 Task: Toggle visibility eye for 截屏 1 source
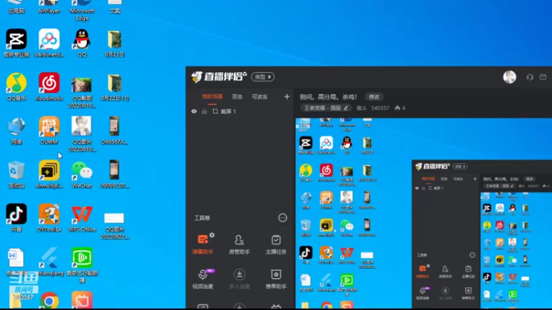click(x=194, y=112)
